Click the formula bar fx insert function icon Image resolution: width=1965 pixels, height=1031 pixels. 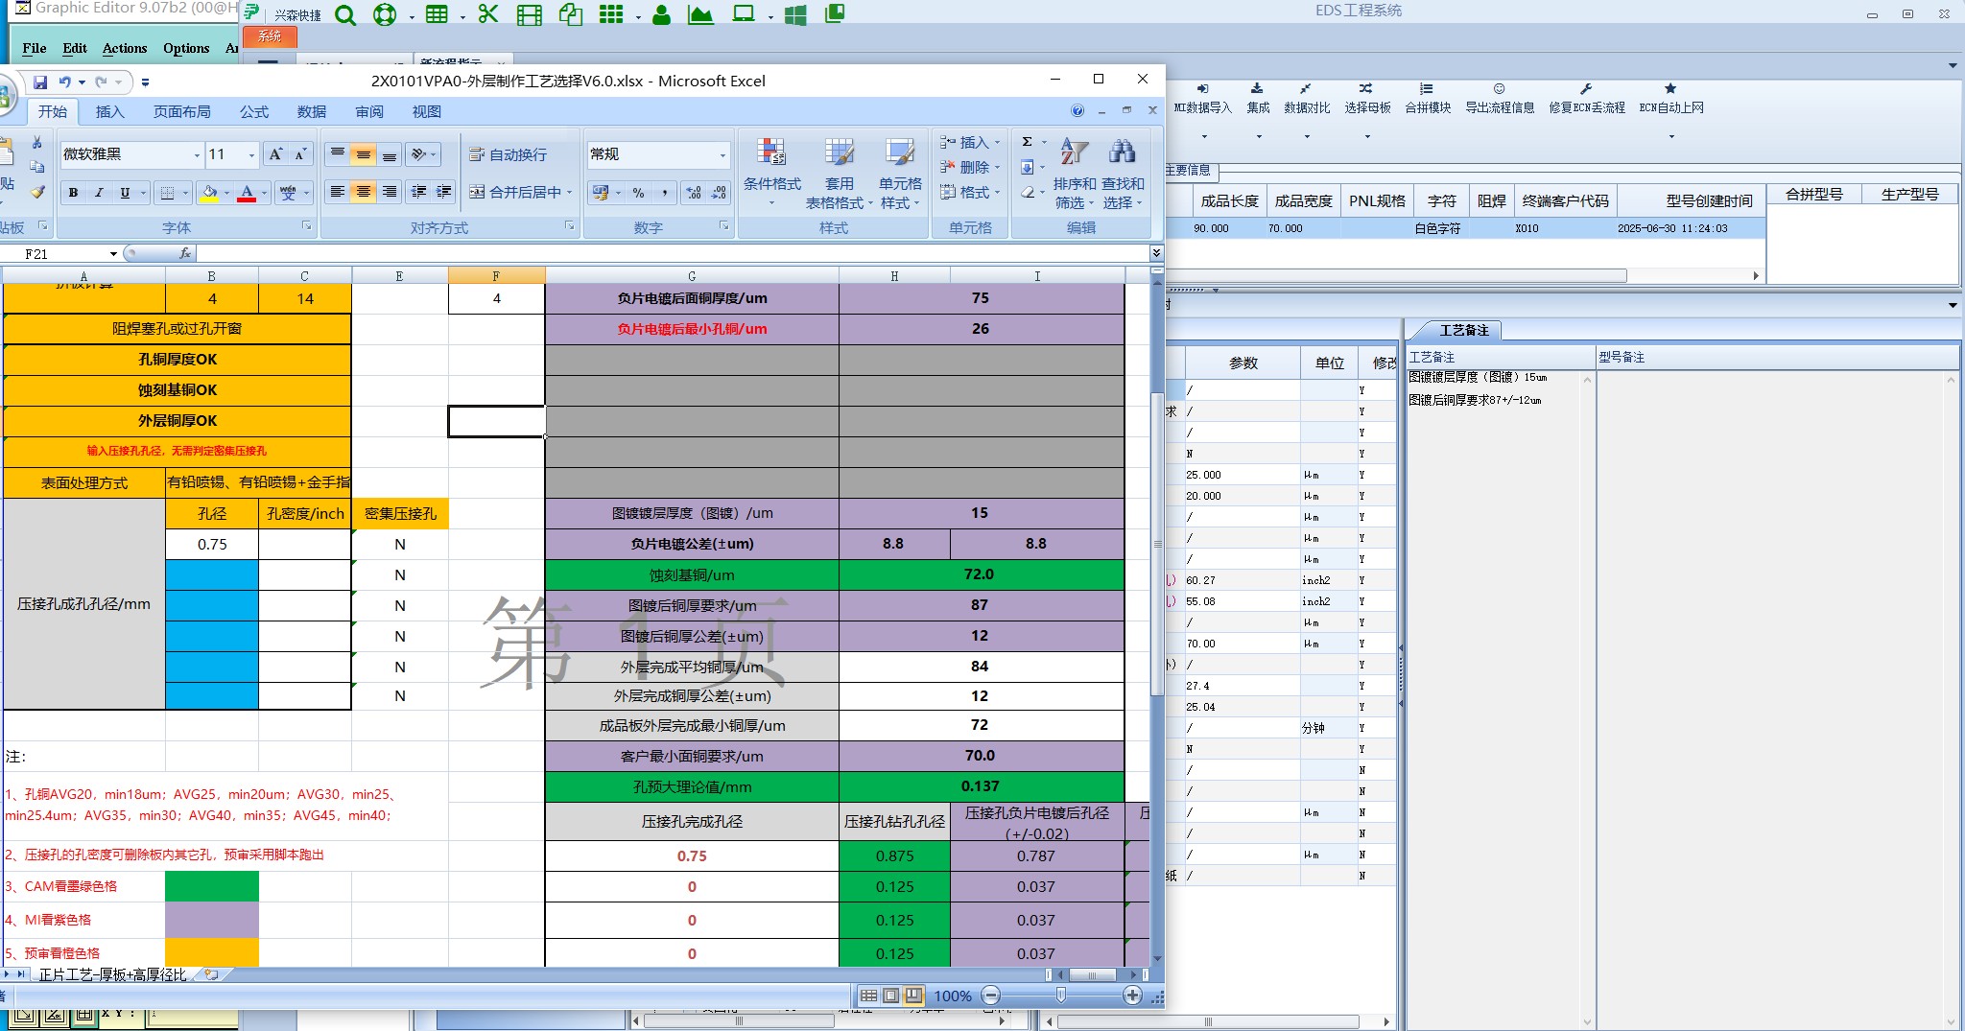click(x=185, y=253)
